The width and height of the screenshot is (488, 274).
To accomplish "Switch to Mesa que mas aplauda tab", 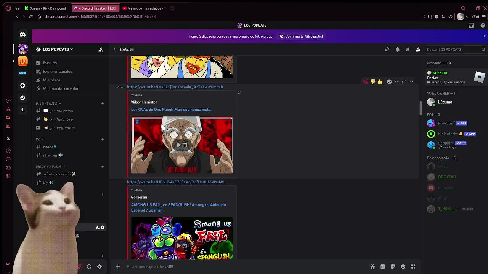I will point(143,8).
